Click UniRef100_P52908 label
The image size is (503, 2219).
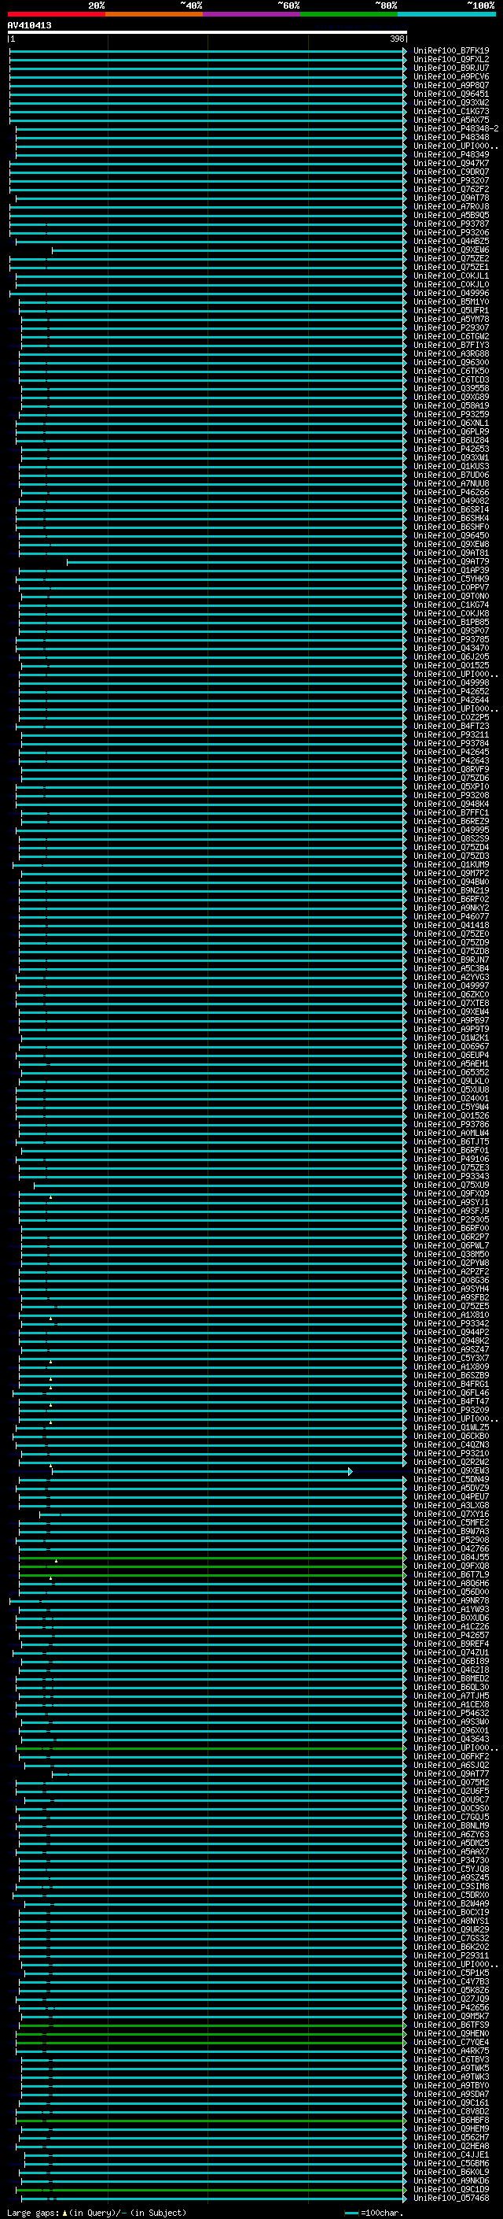pyautogui.click(x=451, y=1540)
